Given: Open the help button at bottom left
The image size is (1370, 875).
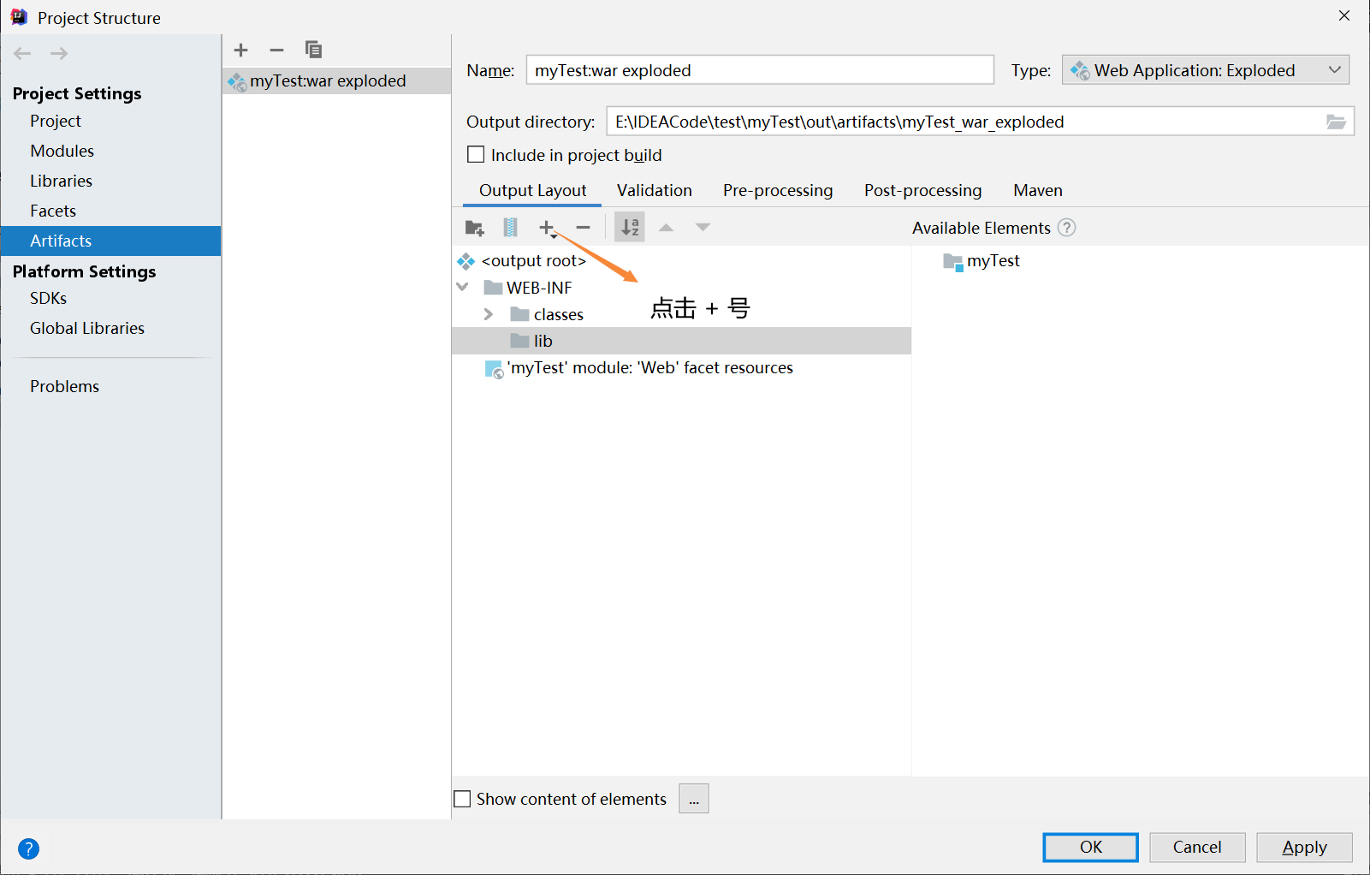Looking at the screenshot, I should coord(28,848).
